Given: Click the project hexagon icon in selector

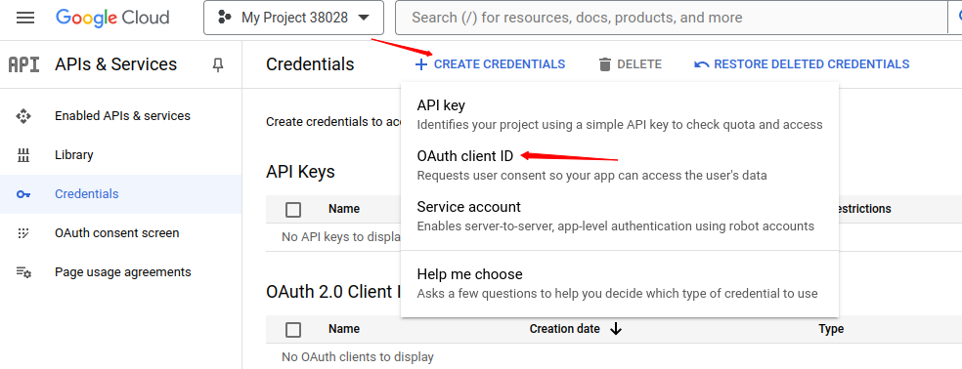Looking at the screenshot, I should coord(225,18).
